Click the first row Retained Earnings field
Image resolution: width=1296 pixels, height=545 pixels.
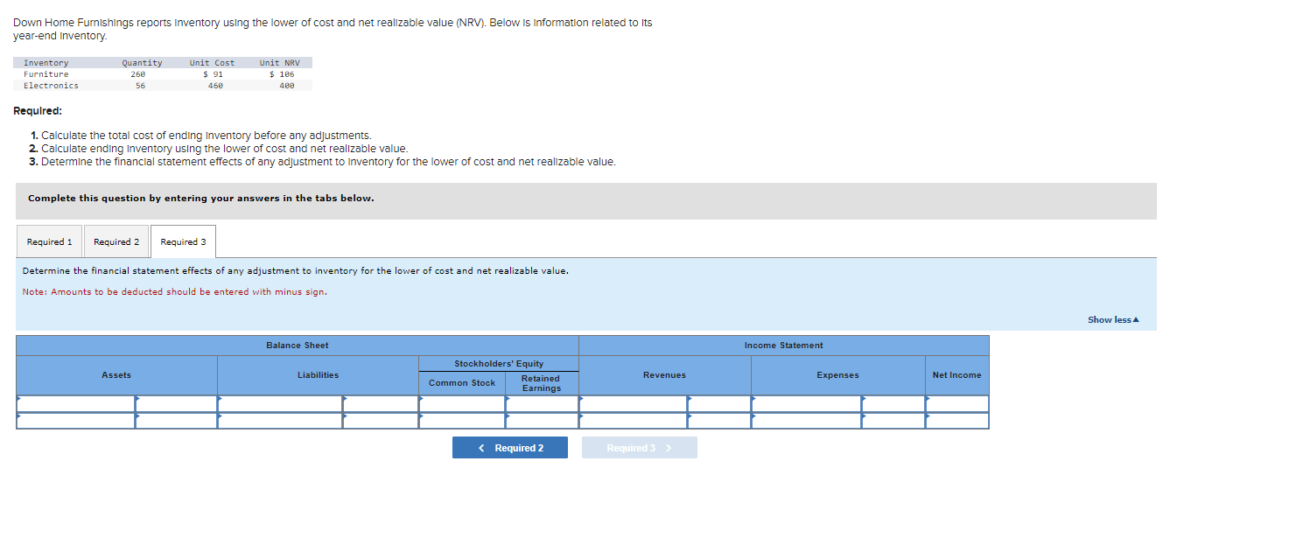[x=541, y=404]
